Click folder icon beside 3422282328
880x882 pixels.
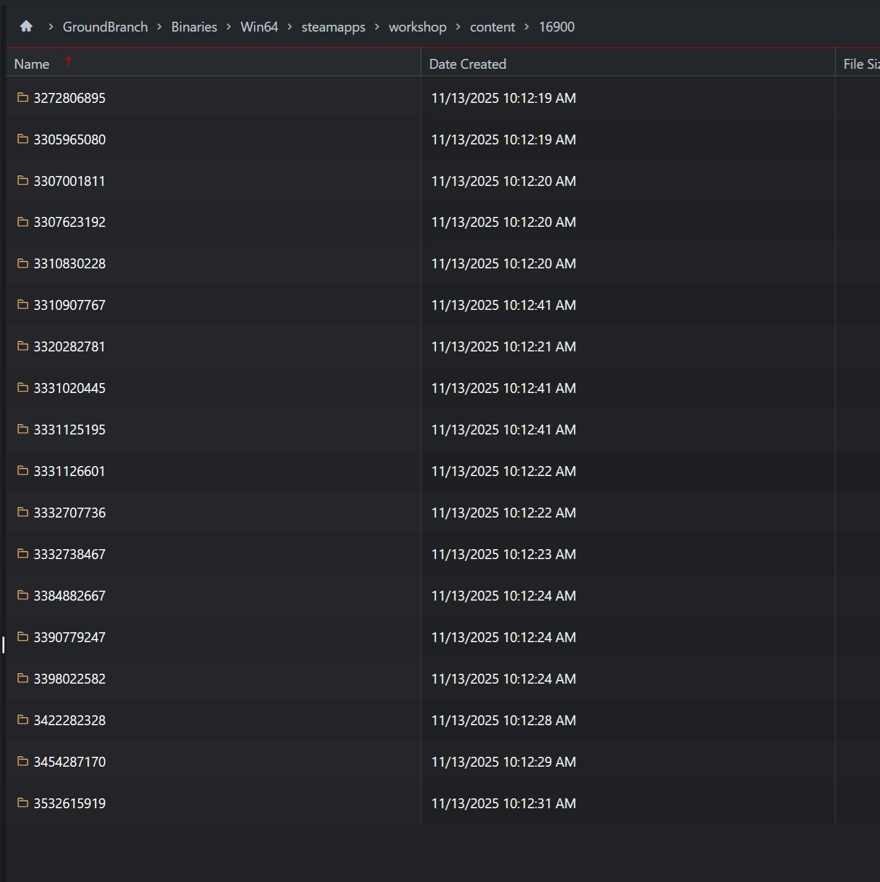click(x=23, y=720)
